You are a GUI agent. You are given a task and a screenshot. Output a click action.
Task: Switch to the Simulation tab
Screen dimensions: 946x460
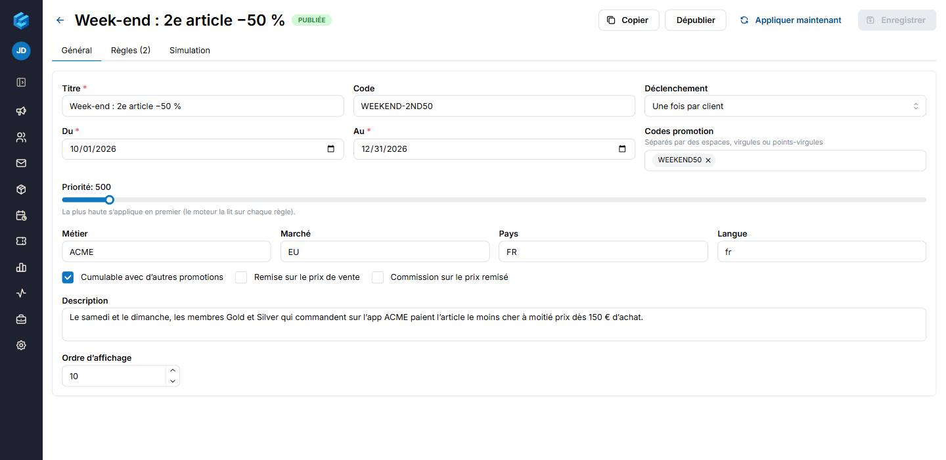190,51
